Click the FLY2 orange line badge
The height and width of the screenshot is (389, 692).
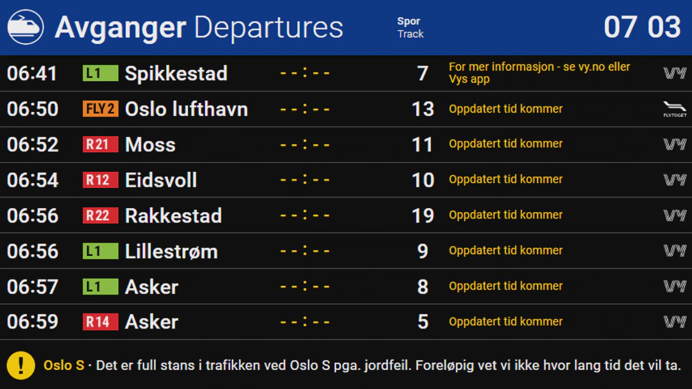tap(100, 109)
